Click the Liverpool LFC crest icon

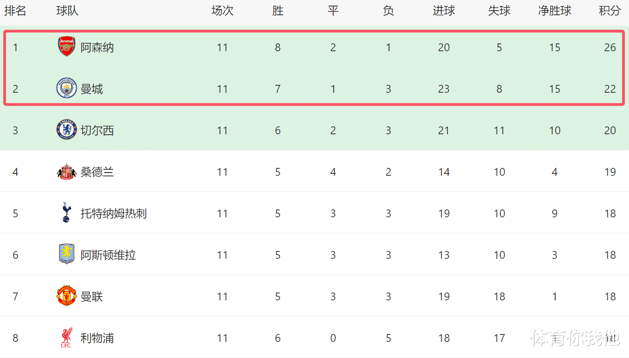point(66,338)
